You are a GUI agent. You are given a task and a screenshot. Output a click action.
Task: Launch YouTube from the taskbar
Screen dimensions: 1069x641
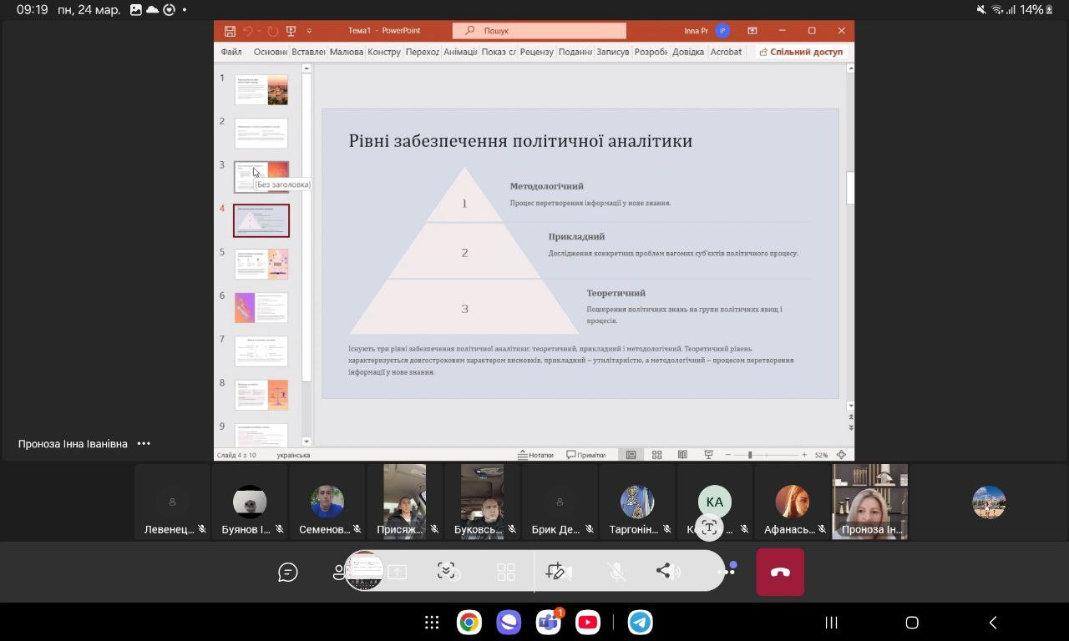[x=588, y=623]
